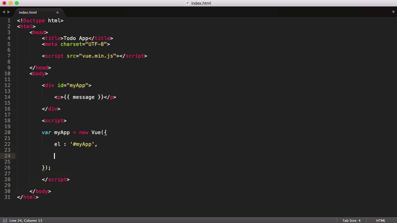Click the closing }); on line 26
Viewport: 397px width, 223px height.
tap(46, 168)
